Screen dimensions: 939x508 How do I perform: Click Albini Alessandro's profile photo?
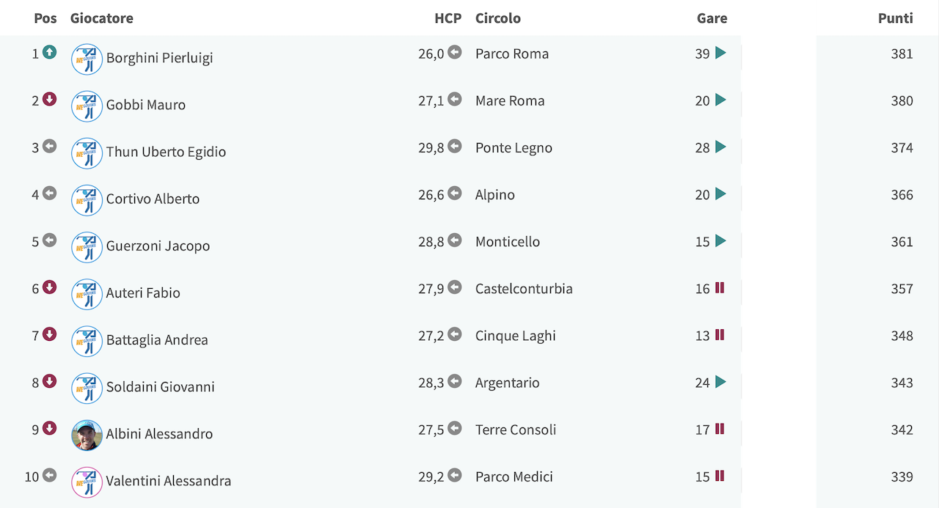coord(87,435)
